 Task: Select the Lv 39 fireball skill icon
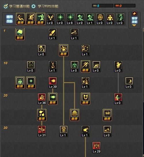pos(53,83)
